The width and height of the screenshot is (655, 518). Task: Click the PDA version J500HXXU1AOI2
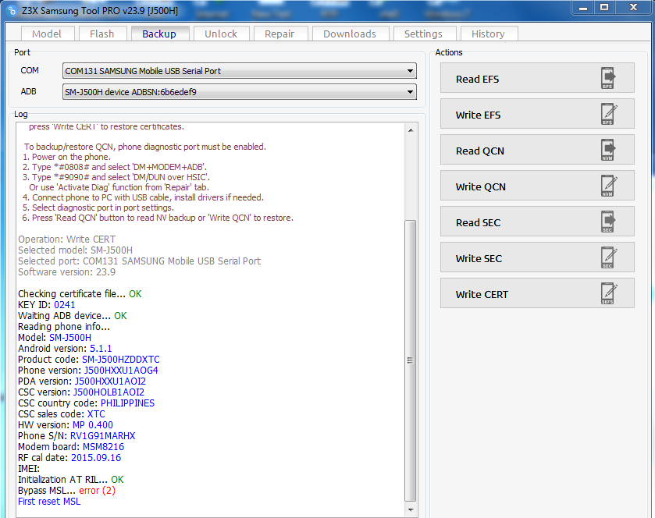(x=110, y=381)
